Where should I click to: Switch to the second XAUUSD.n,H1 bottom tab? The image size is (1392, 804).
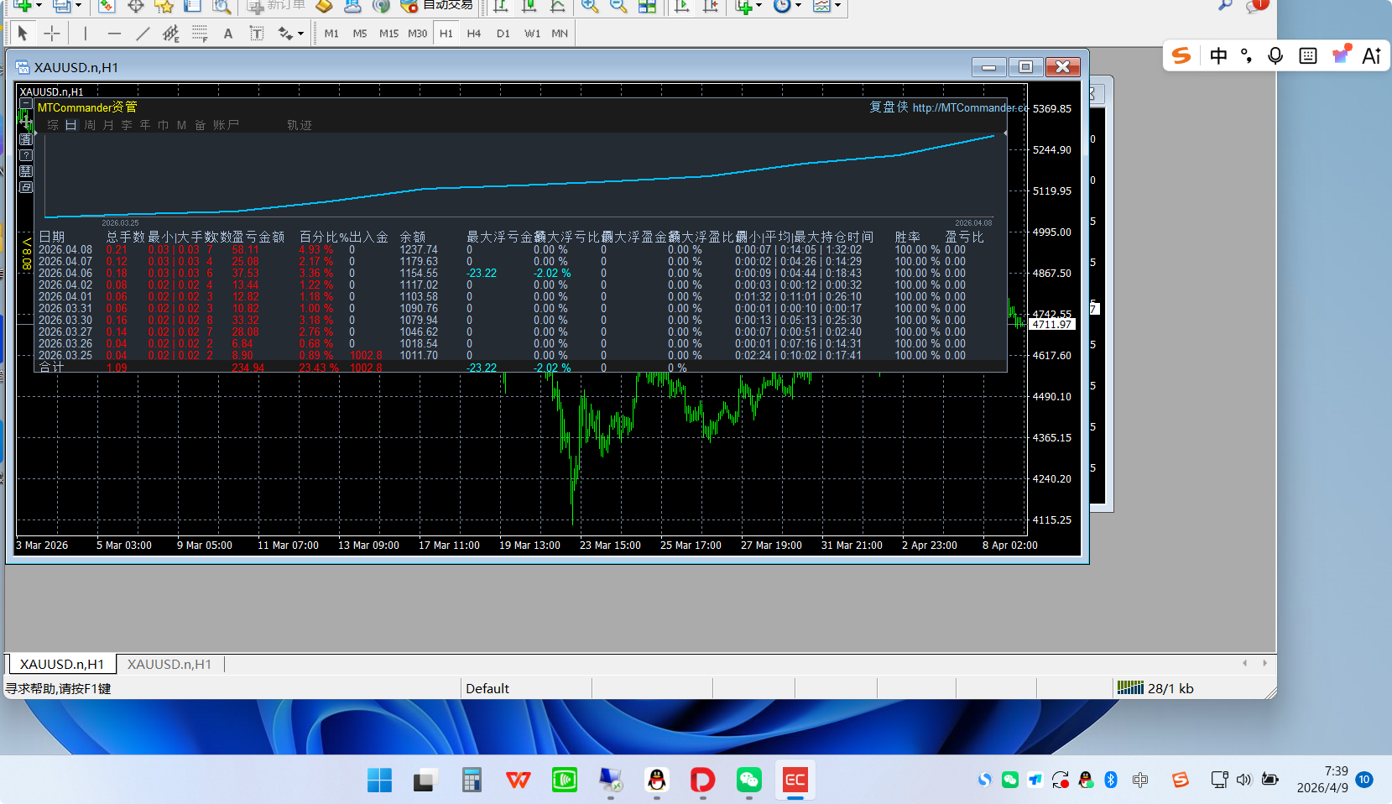pyautogui.click(x=169, y=664)
